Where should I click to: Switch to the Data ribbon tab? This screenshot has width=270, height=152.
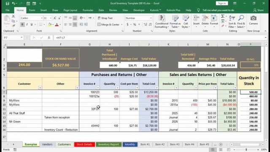101,10
